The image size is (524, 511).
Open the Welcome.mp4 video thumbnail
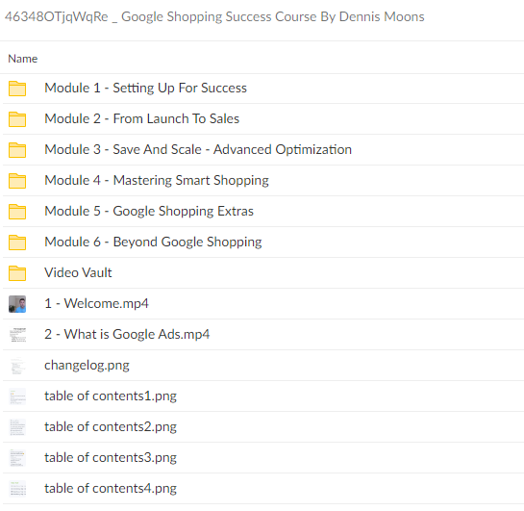click(x=17, y=304)
